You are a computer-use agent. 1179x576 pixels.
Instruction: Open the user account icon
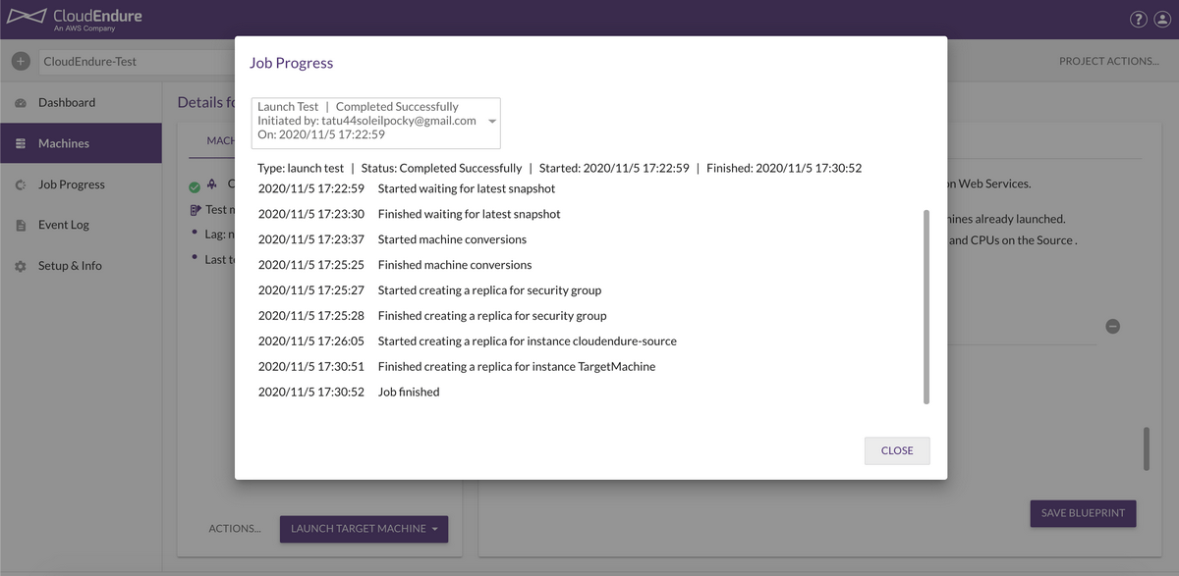pyautogui.click(x=1162, y=20)
